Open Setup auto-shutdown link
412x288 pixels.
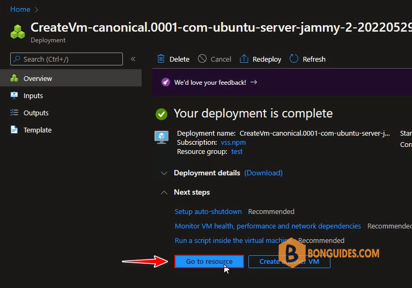coord(208,211)
